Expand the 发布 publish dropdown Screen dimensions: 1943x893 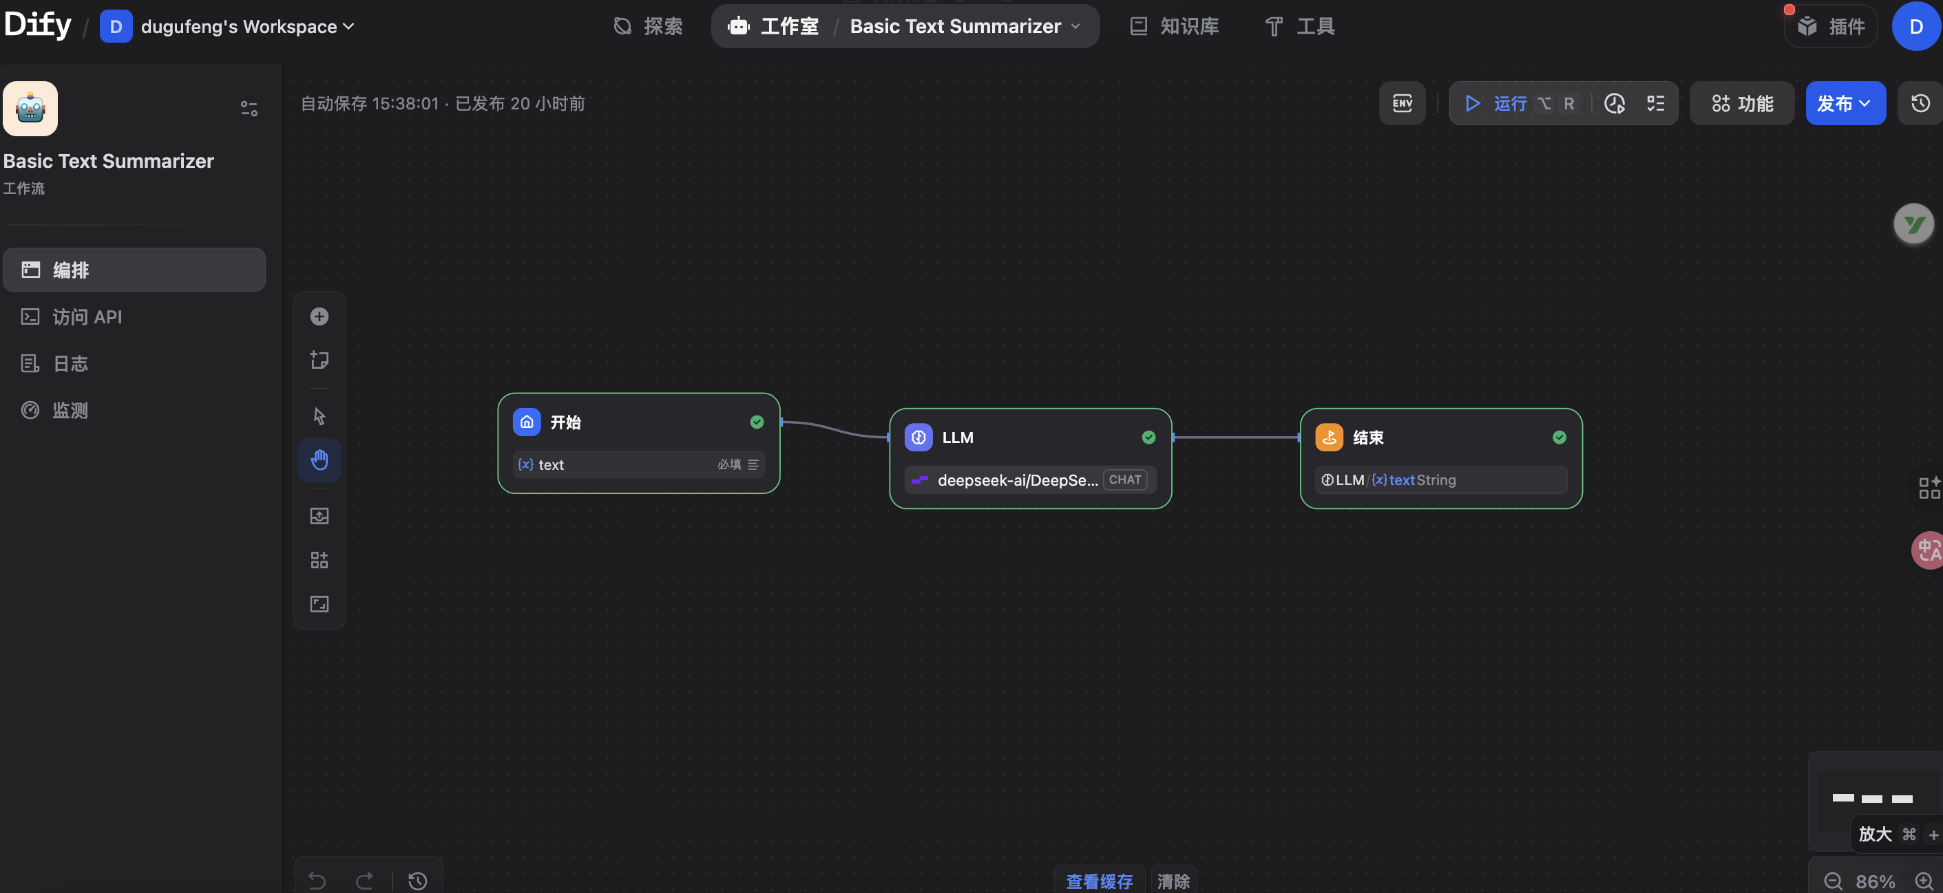(1845, 103)
